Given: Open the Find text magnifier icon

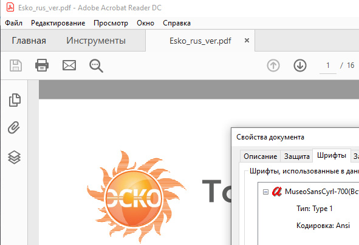Looking at the screenshot, I should pos(96,66).
